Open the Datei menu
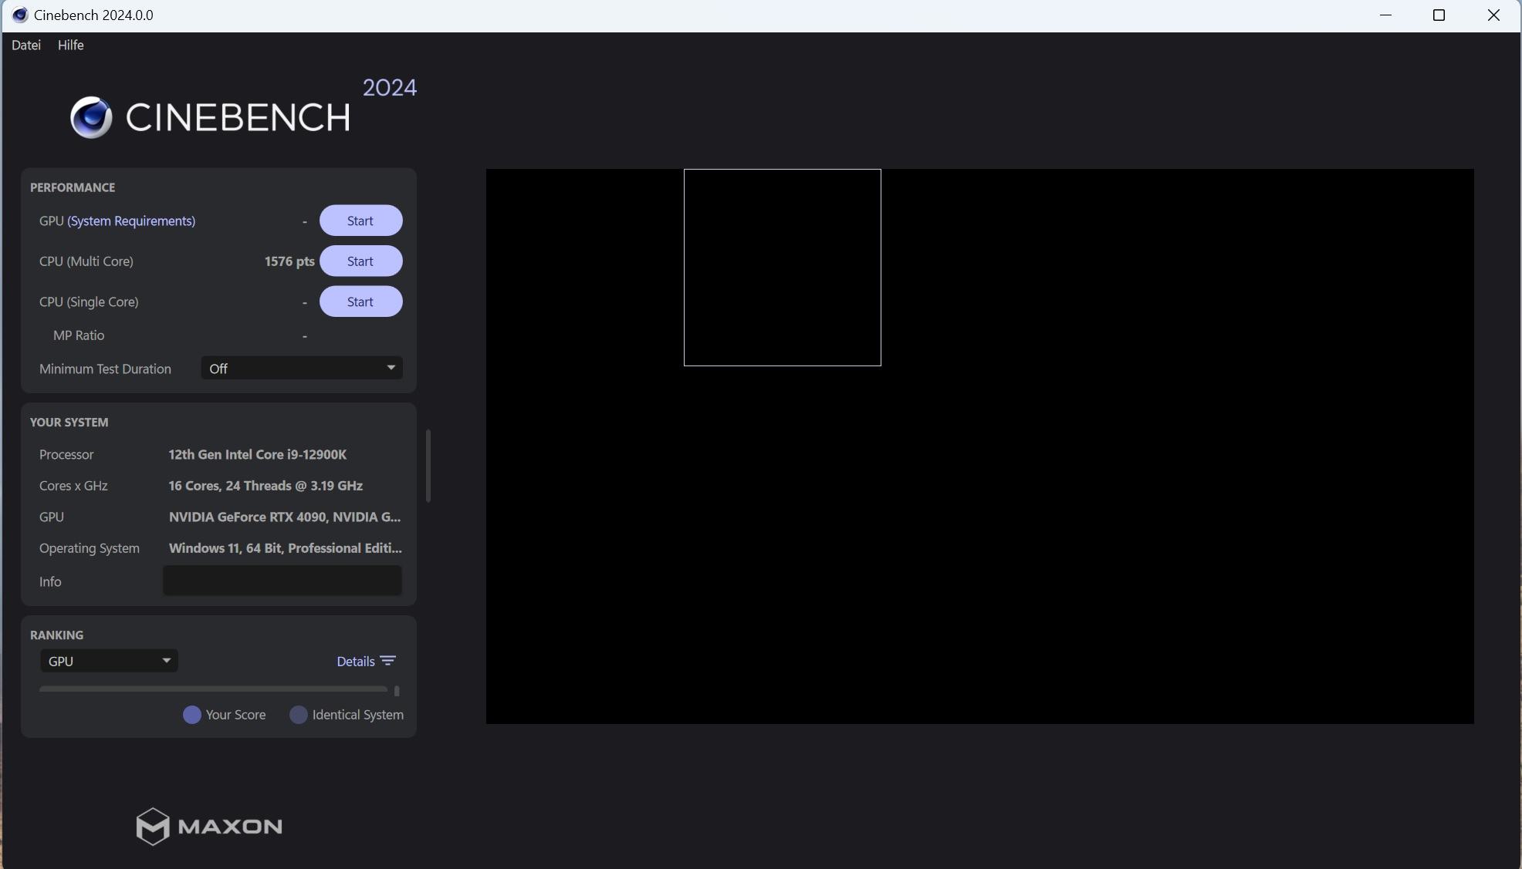The width and height of the screenshot is (1522, 869). click(26, 45)
